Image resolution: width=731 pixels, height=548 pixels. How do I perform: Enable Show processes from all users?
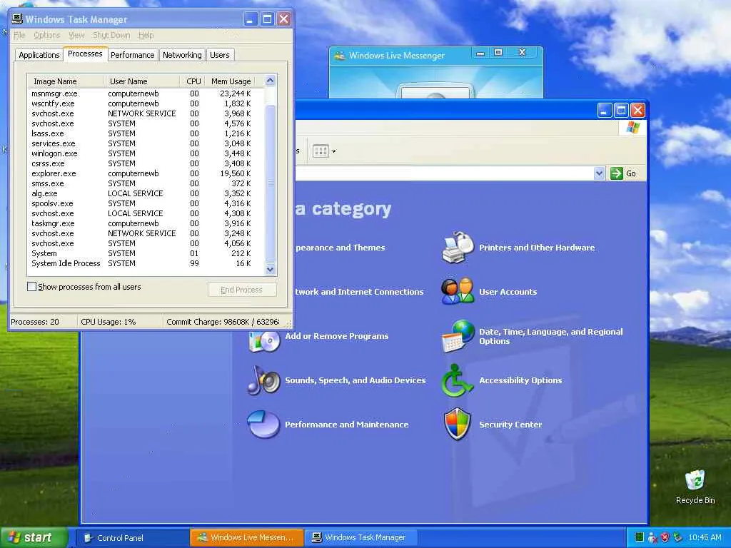tap(31, 287)
